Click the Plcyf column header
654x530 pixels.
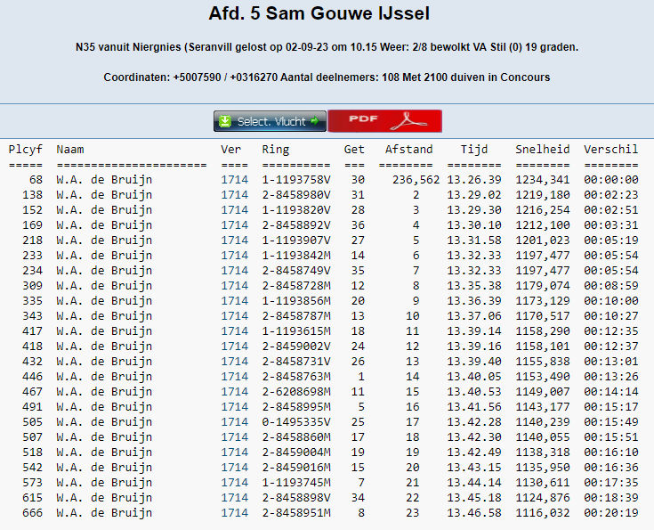coord(26,150)
